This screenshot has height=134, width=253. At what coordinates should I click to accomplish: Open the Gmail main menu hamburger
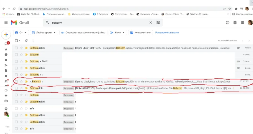pos(6,23)
